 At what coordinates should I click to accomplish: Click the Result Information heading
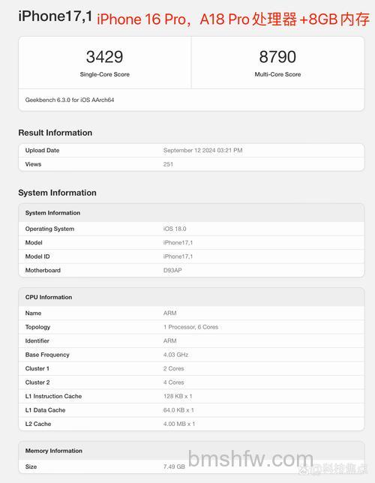point(55,133)
